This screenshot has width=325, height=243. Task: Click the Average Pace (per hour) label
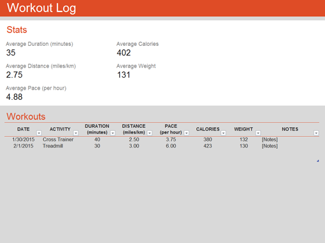36,88
